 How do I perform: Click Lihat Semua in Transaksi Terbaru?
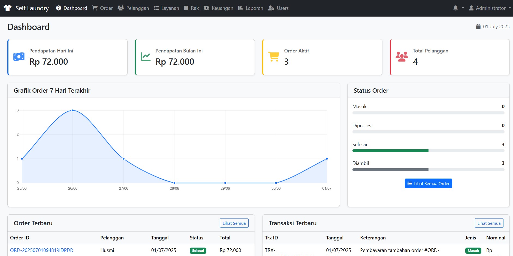pyautogui.click(x=489, y=223)
